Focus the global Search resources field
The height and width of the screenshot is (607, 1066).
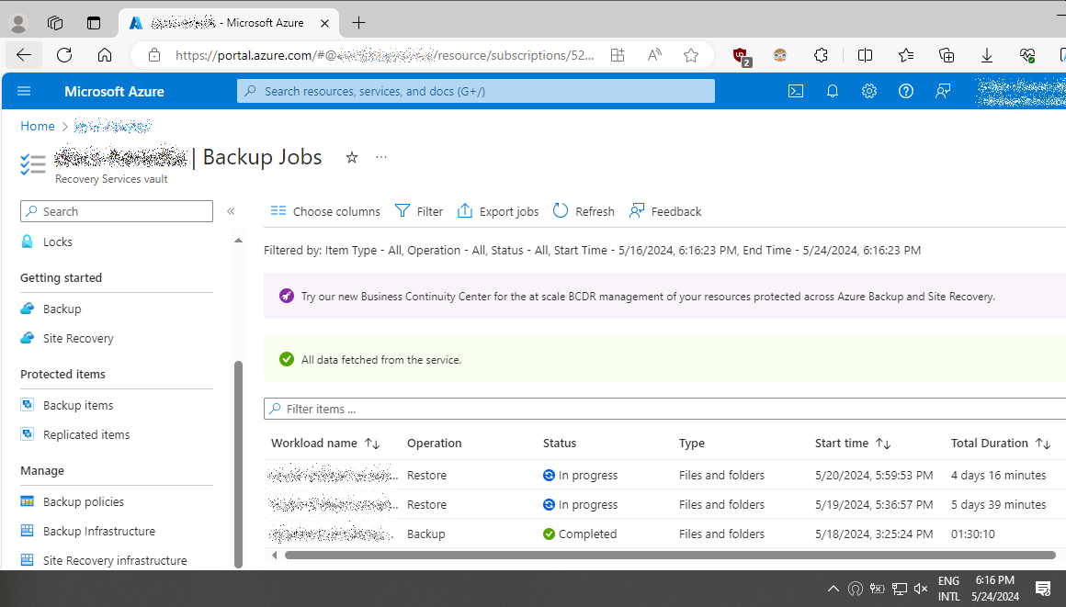[x=476, y=91]
